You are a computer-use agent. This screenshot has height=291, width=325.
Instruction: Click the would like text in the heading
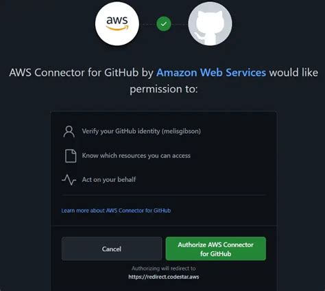pyautogui.click(x=293, y=73)
